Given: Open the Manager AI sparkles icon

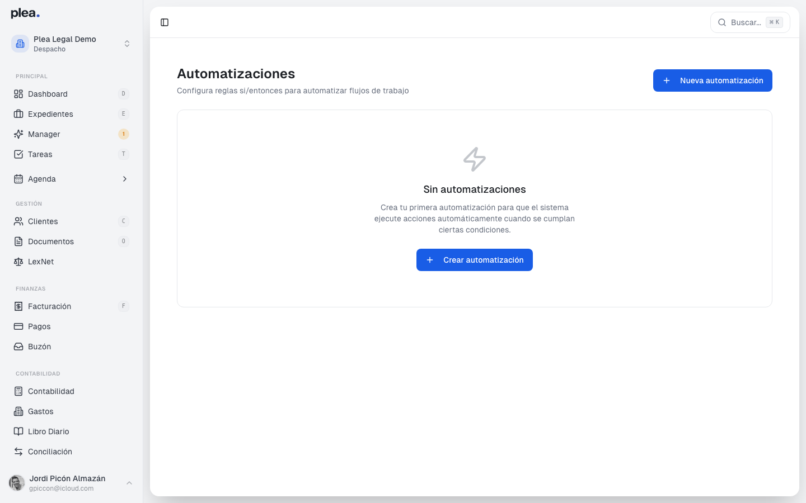Looking at the screenshot, I should (x=18, y=134).
